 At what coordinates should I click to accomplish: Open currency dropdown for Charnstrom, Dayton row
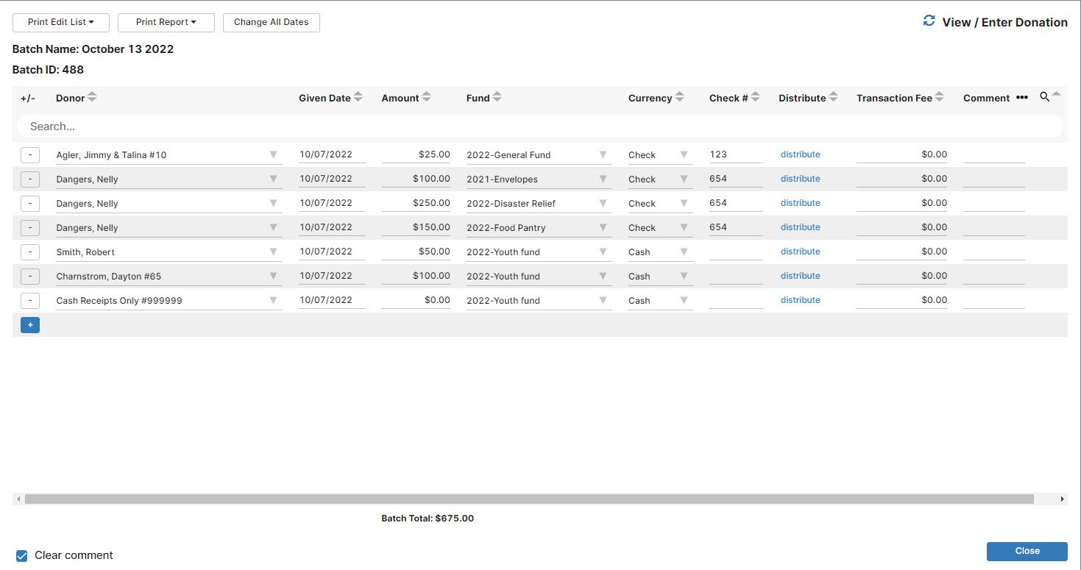pyautogui.click(x=684, y=276)
